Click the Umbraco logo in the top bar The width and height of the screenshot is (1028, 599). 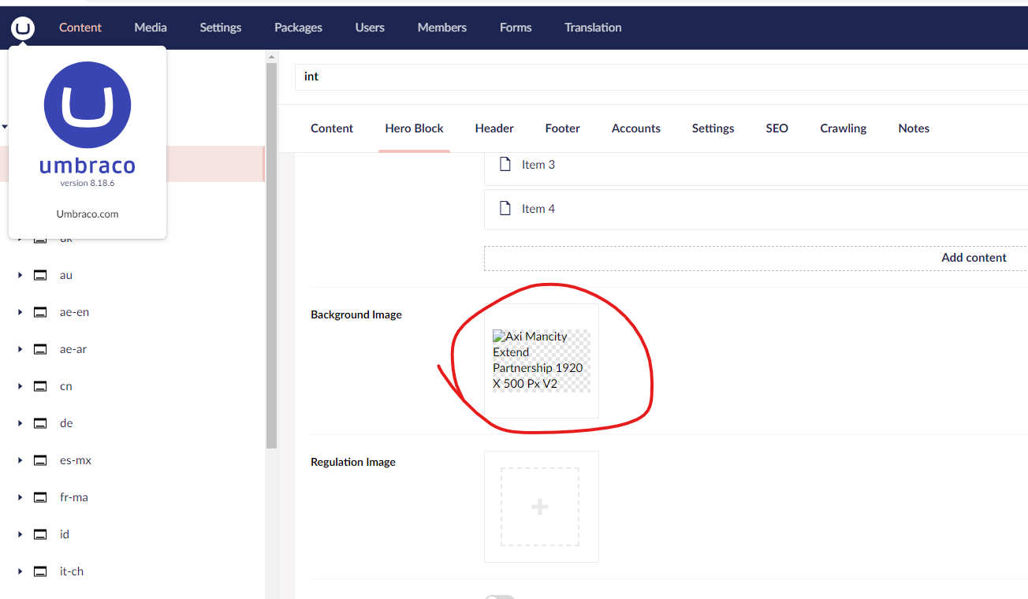point(23,27)
